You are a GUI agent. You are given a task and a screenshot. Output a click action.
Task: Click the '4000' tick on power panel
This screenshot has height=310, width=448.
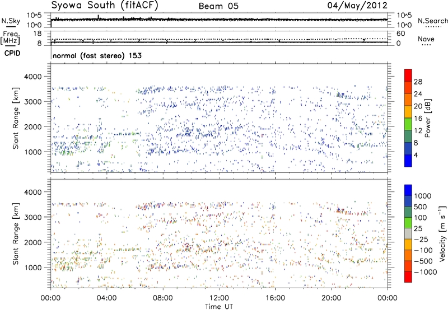coord(32,77)
